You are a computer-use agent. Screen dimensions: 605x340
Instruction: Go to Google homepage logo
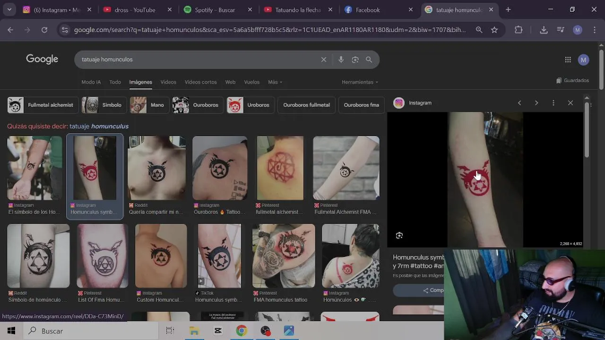(x=42, y=59)
